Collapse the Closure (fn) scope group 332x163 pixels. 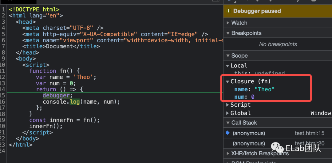(x=227, y=81)
